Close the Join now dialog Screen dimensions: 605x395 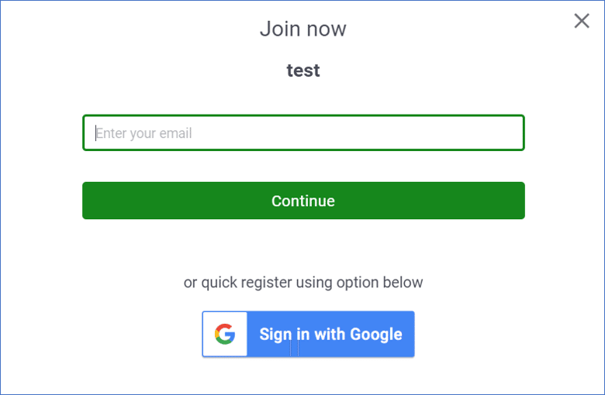[x=582, y=21]
